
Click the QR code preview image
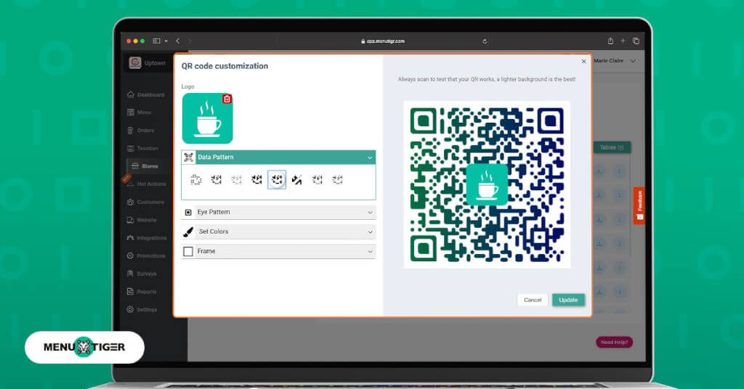point(487,184)
